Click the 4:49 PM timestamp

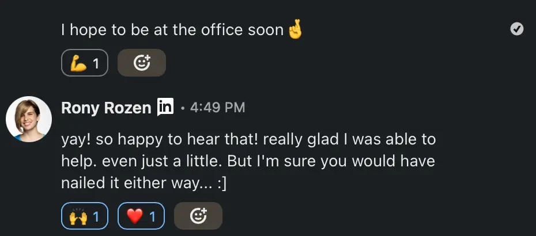click(217, 108)
